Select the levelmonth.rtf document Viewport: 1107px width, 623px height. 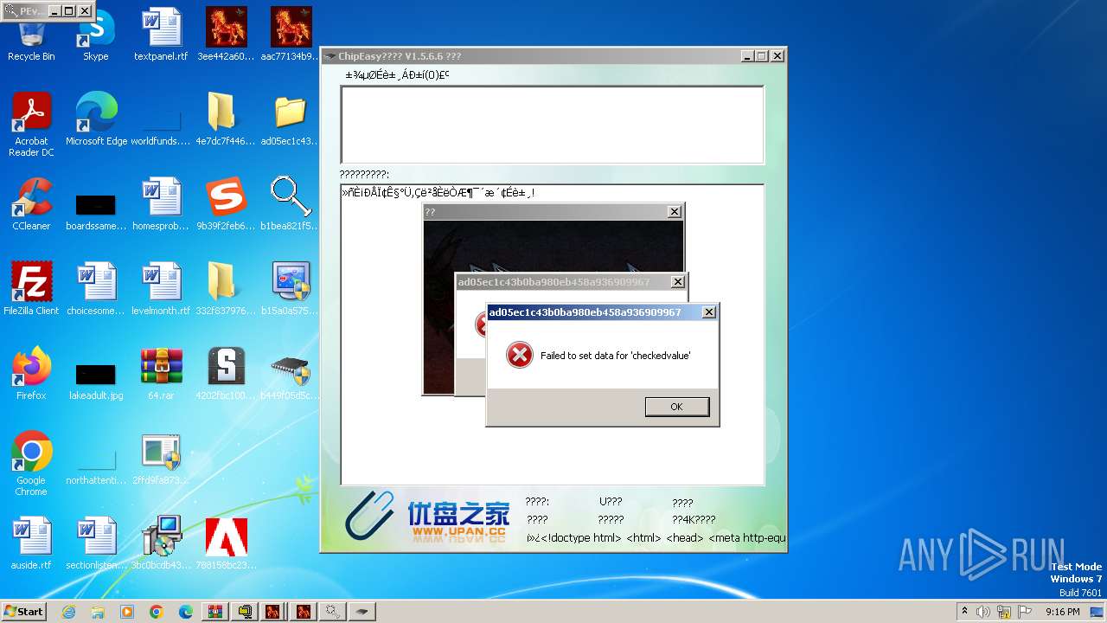point(161,289)
